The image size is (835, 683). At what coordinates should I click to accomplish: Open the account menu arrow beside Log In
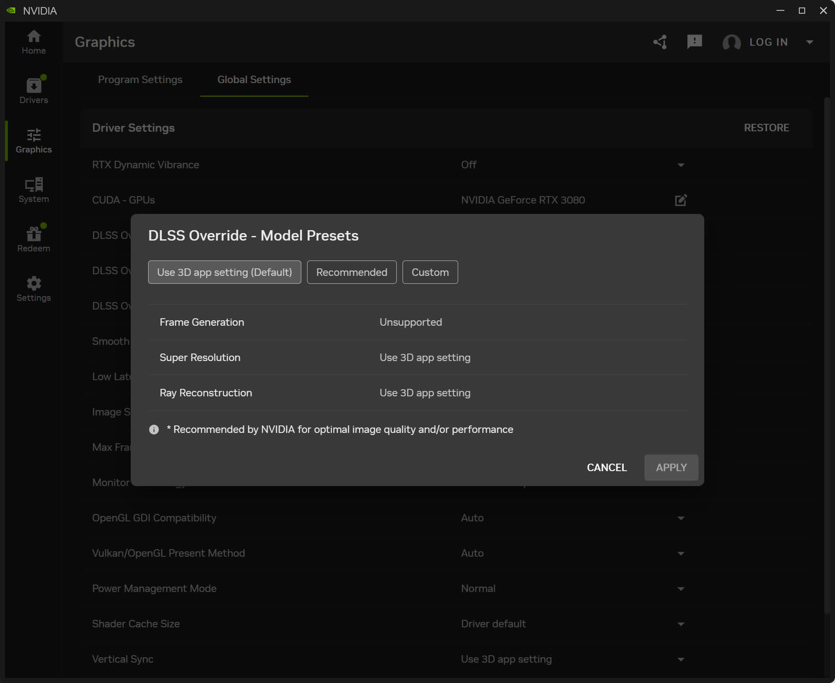[x=809, y=42]
